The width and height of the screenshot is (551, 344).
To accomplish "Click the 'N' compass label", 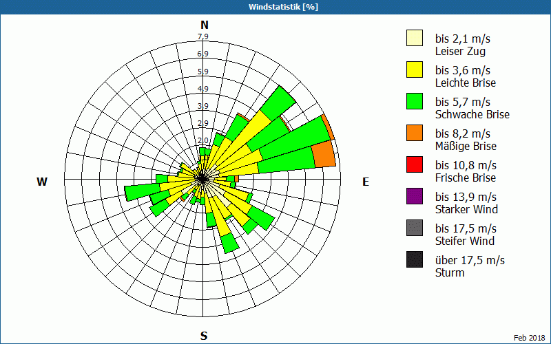I will pyautogui.click(x=205, y=25).
